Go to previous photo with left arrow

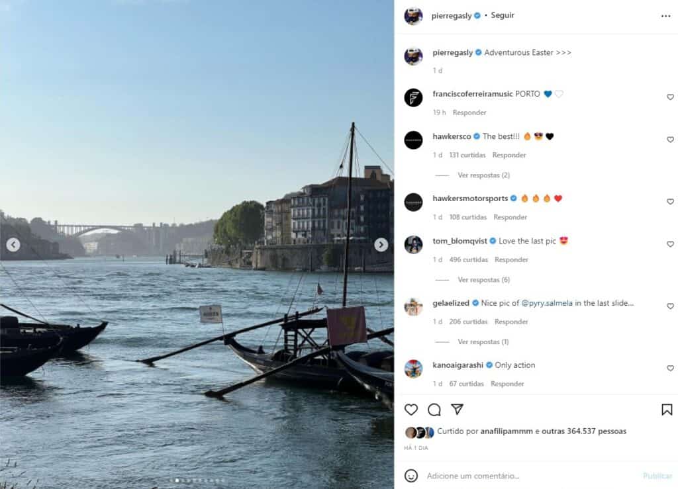[13, 245]
